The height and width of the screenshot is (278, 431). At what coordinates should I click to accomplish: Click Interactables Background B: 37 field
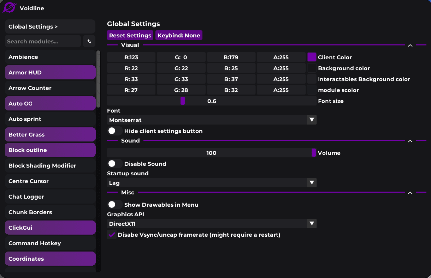coord(231,79)
